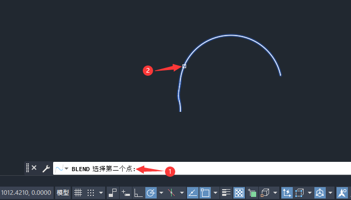Open command line customize wrench icon
This screenshot has height=200, width=351.
(46, 169)
